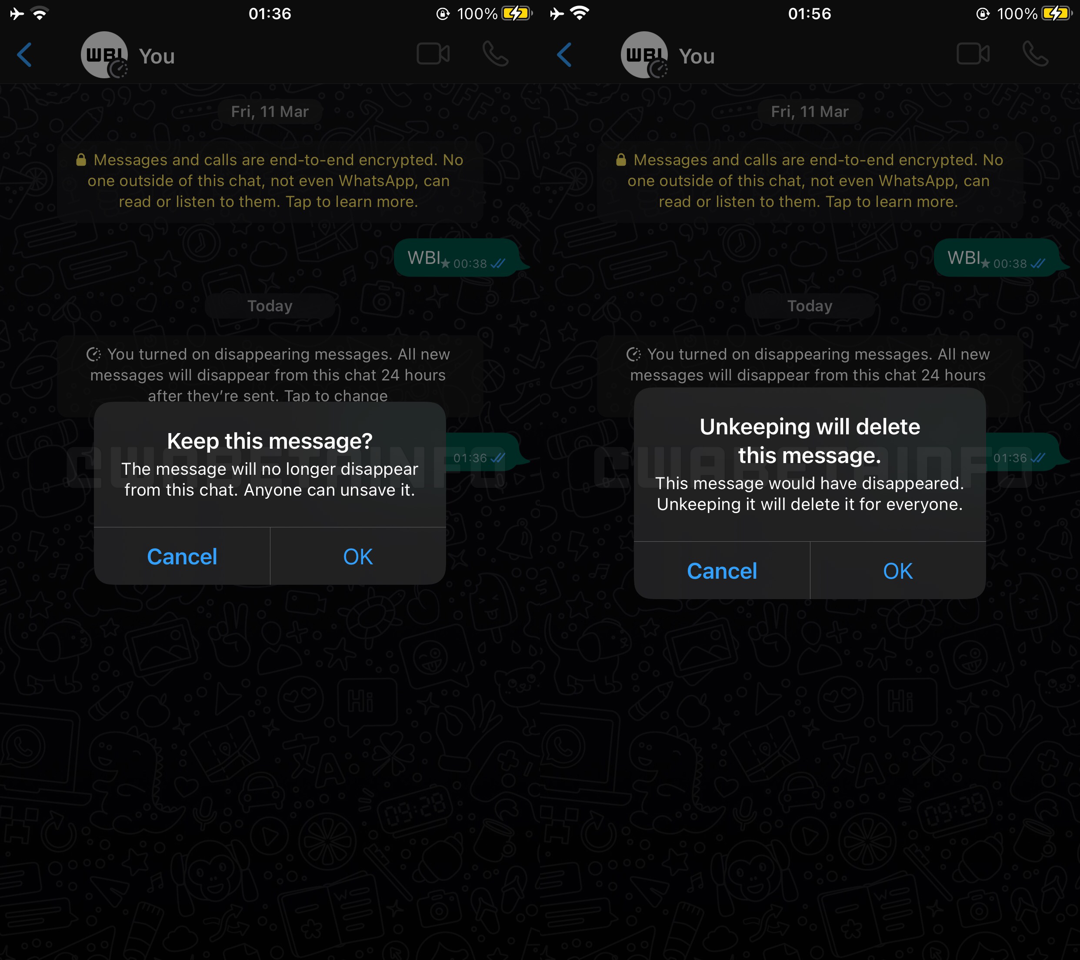Tap WBI contact avatar on left

click(x=104, y=57)
